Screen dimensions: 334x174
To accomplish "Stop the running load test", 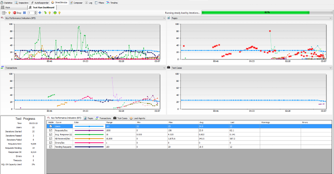I will 17,13.
